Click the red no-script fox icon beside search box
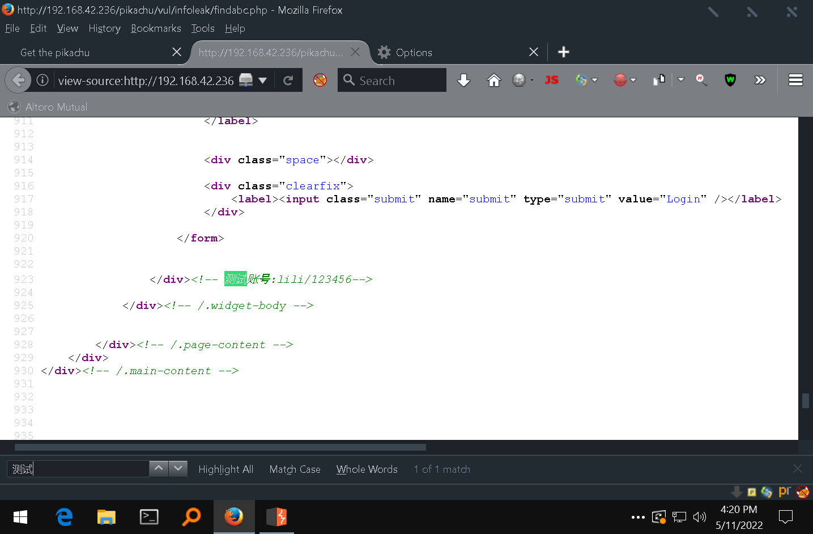The height and width of the screenshot is (534, 813). (320, 80)
